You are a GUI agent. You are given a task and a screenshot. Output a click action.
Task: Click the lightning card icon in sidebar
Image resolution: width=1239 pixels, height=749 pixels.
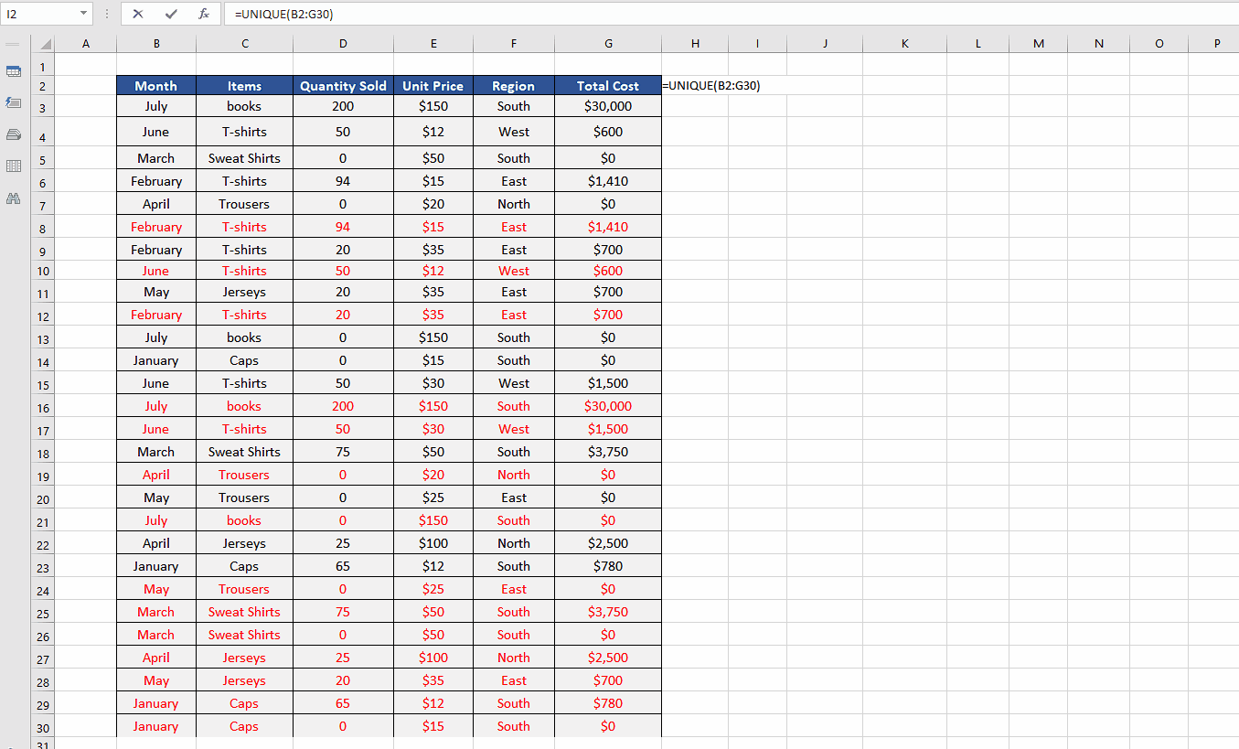tap(14, 102)
